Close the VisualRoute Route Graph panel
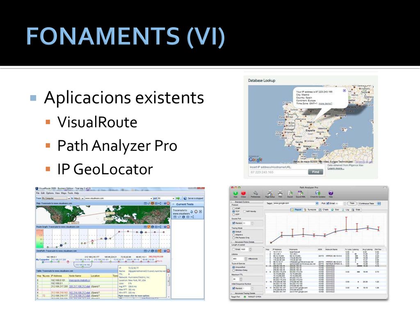This screenshot has height=315, width=420. [x=168, y=227]
